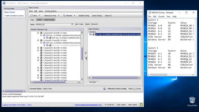This screenshot has height=112, width=199.
Task: Select the 1,33(port33,F-Port) tree row
Action: tap(55, 75)
